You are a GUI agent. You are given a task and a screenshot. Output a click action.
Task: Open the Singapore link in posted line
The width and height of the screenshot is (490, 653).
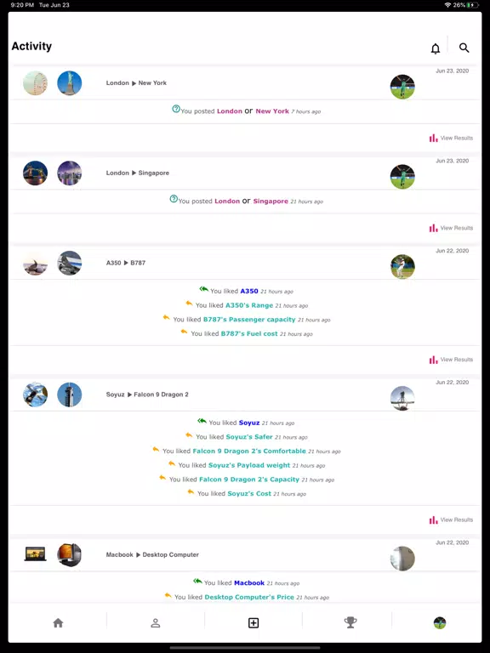271,202
